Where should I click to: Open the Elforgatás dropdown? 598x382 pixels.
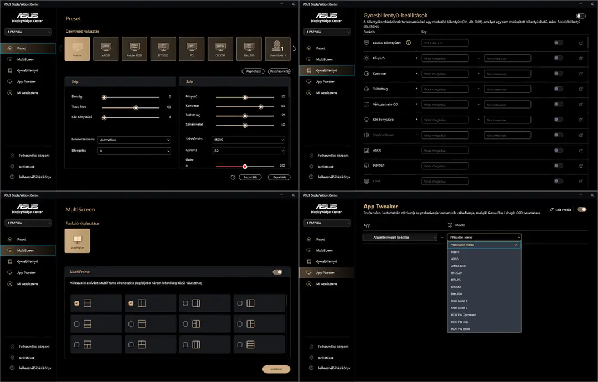coord(134,151)
